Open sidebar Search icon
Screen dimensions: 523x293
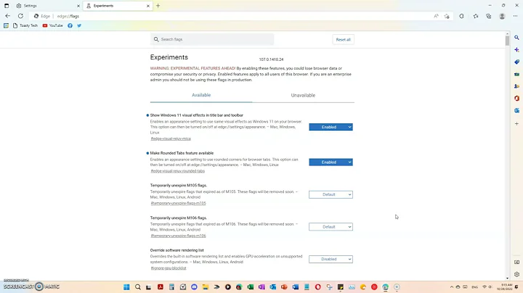tap(516, 38)
